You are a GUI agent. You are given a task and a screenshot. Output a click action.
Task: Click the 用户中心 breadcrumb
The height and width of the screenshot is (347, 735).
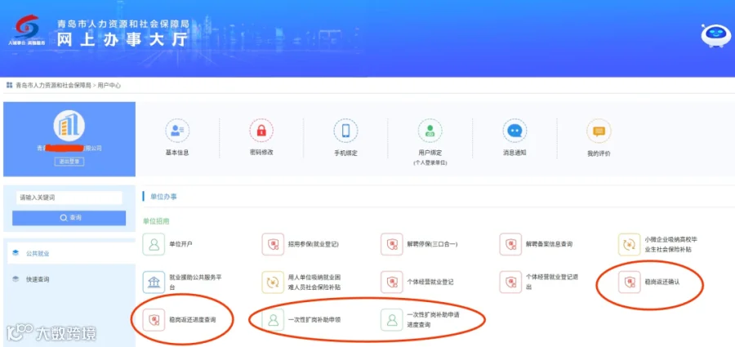click(109, 86)
